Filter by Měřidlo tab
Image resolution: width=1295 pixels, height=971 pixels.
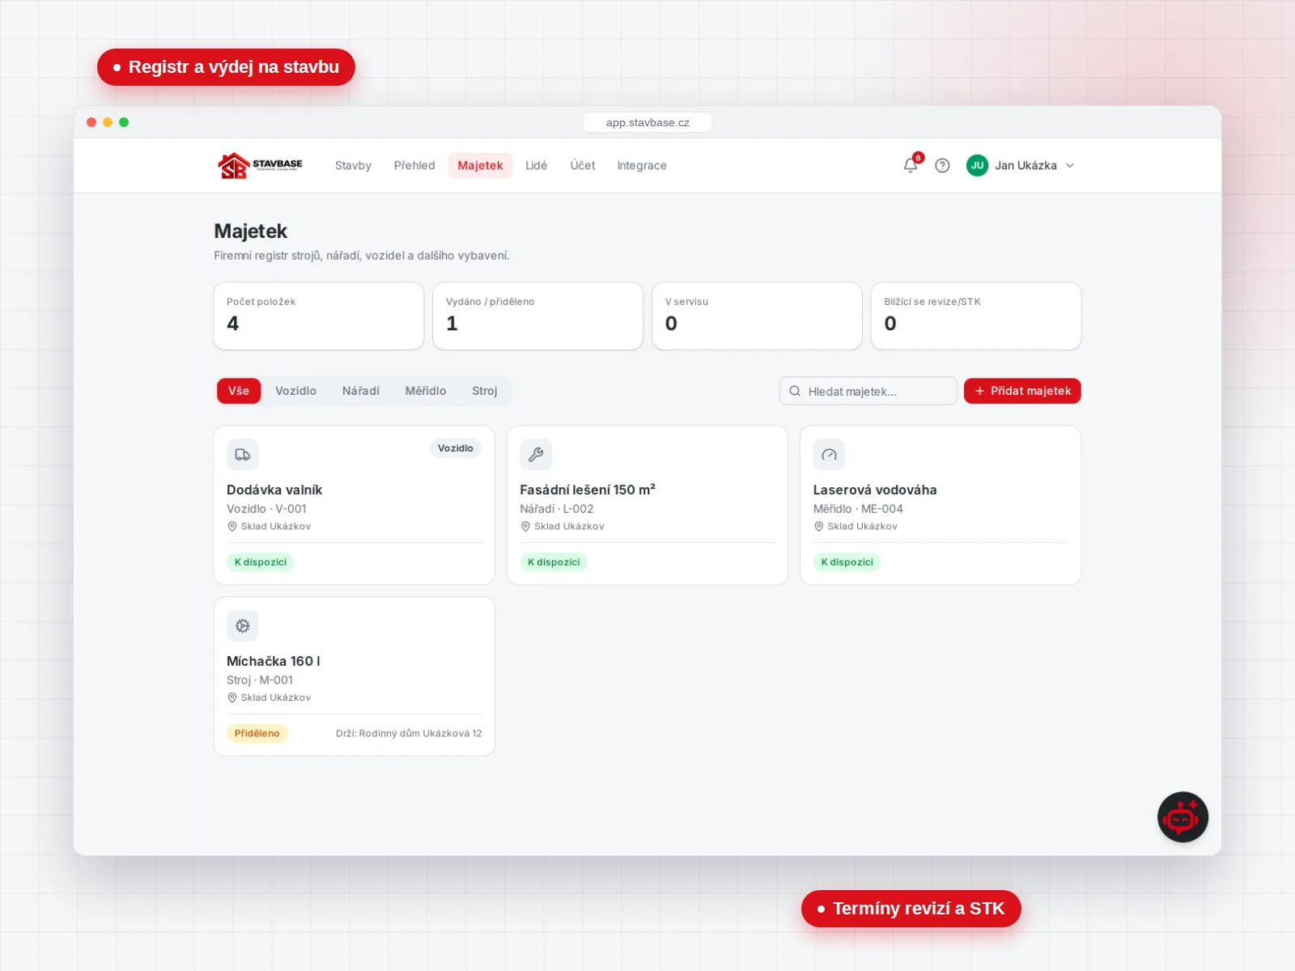[426, 391]
